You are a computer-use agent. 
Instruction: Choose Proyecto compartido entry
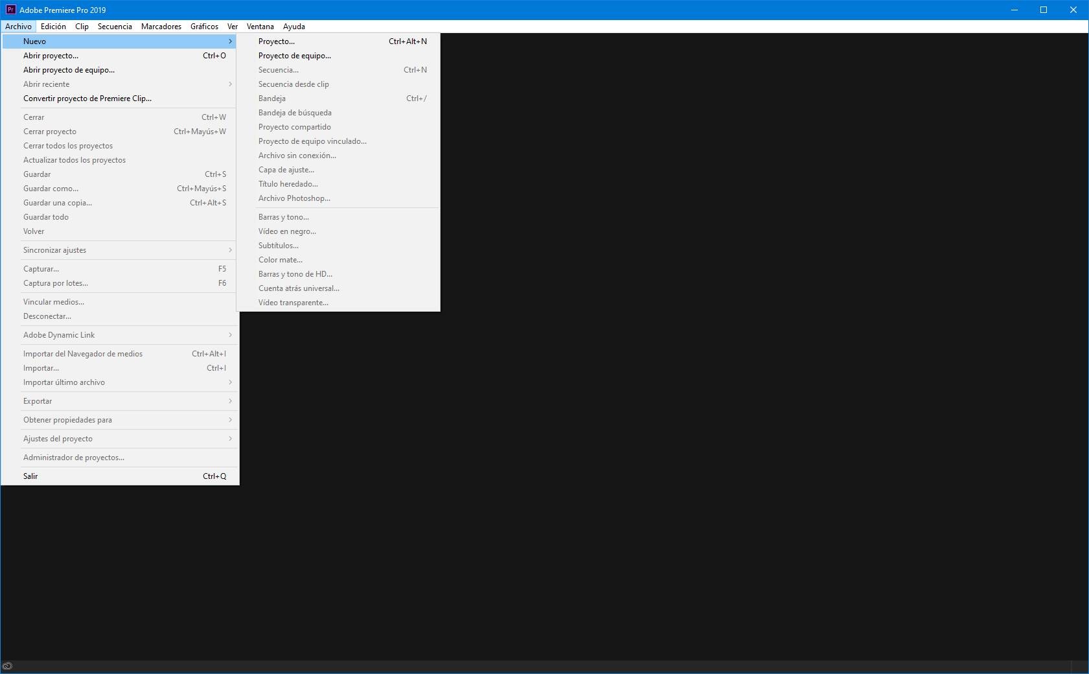(x=338, y=127)
